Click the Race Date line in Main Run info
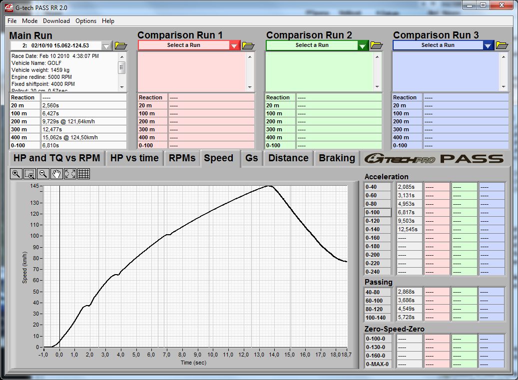Screen dimensions: 518x380 [55, 56]
